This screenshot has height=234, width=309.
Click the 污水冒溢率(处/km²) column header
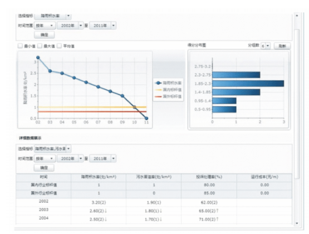154,177
